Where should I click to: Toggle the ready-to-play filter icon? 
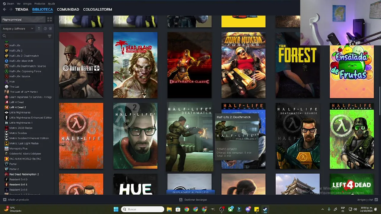(x=50, y=29)
